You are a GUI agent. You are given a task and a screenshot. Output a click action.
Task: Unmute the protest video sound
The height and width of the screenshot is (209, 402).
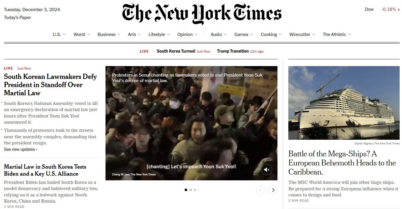(267, 169)
